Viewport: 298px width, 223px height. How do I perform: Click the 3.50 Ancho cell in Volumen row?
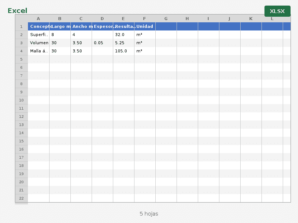81,43
